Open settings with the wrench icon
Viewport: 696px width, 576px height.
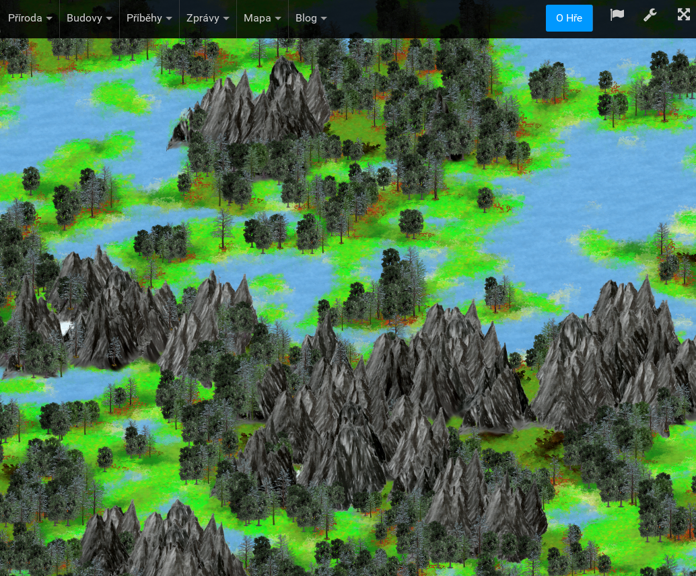pos(650,15)
